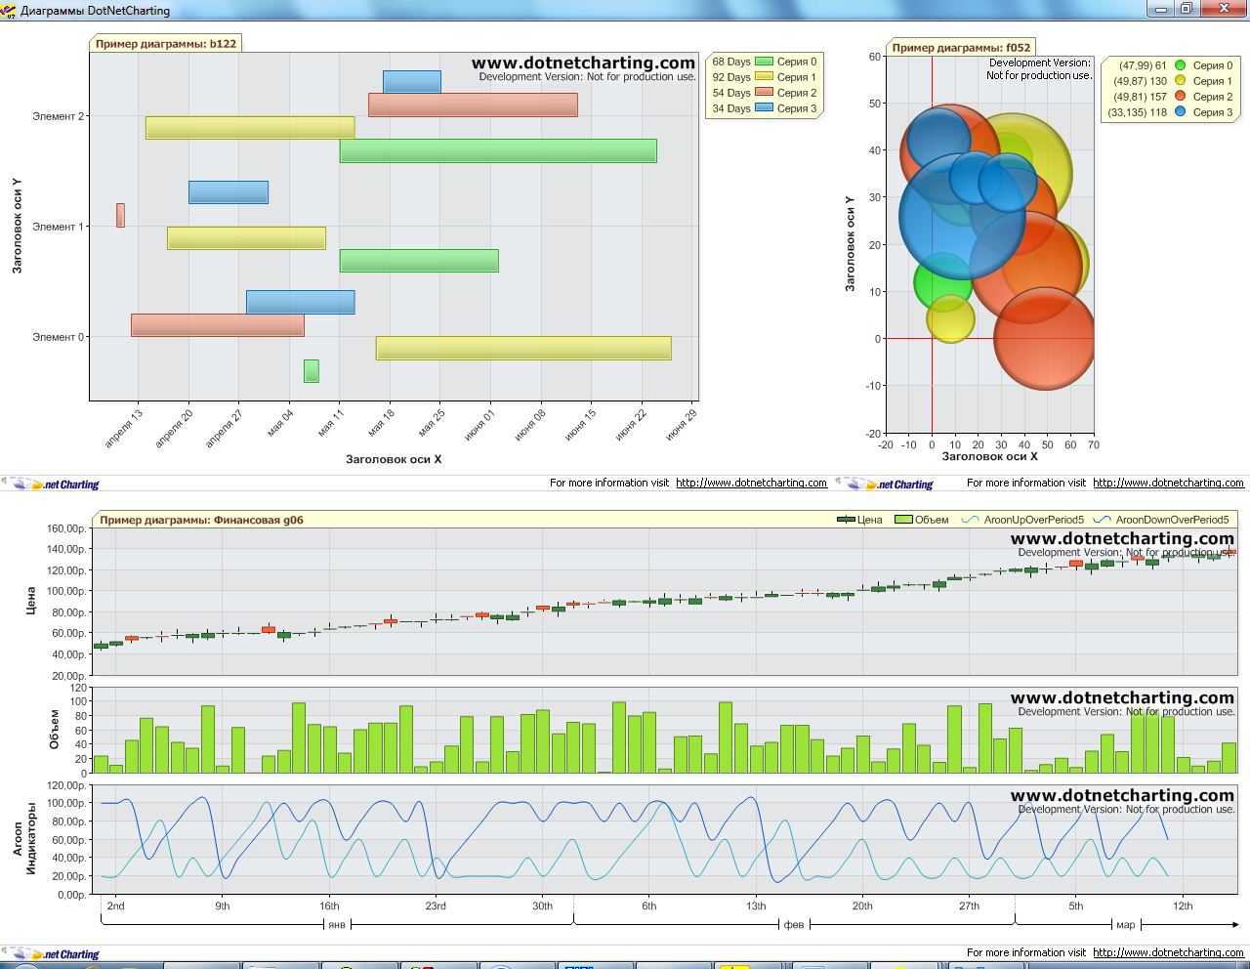This screenshot has width=1250, height=969.
Task: Click 'апреля 13' date on Gantt X-axis
Action: (x=124, y=428)
